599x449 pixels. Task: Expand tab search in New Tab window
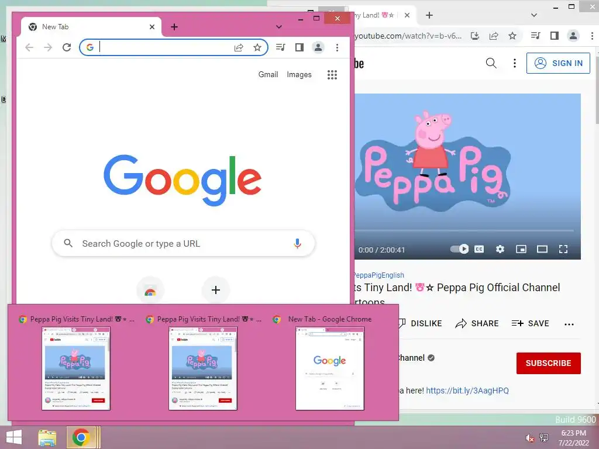pyautogui.click(x=279, y=27)
